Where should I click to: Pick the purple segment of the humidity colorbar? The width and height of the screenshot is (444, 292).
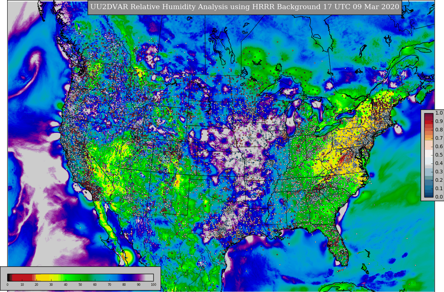pyautogui.click(x=138, y=277)
